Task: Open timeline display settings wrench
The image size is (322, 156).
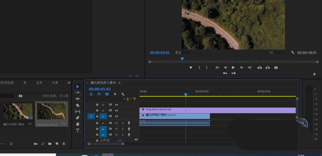Action: (123, 94)
